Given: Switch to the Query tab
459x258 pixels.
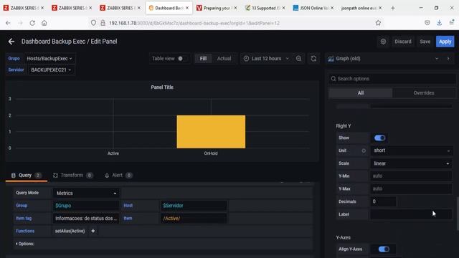Looking at the screenshot, I should [x=27, y=175].
